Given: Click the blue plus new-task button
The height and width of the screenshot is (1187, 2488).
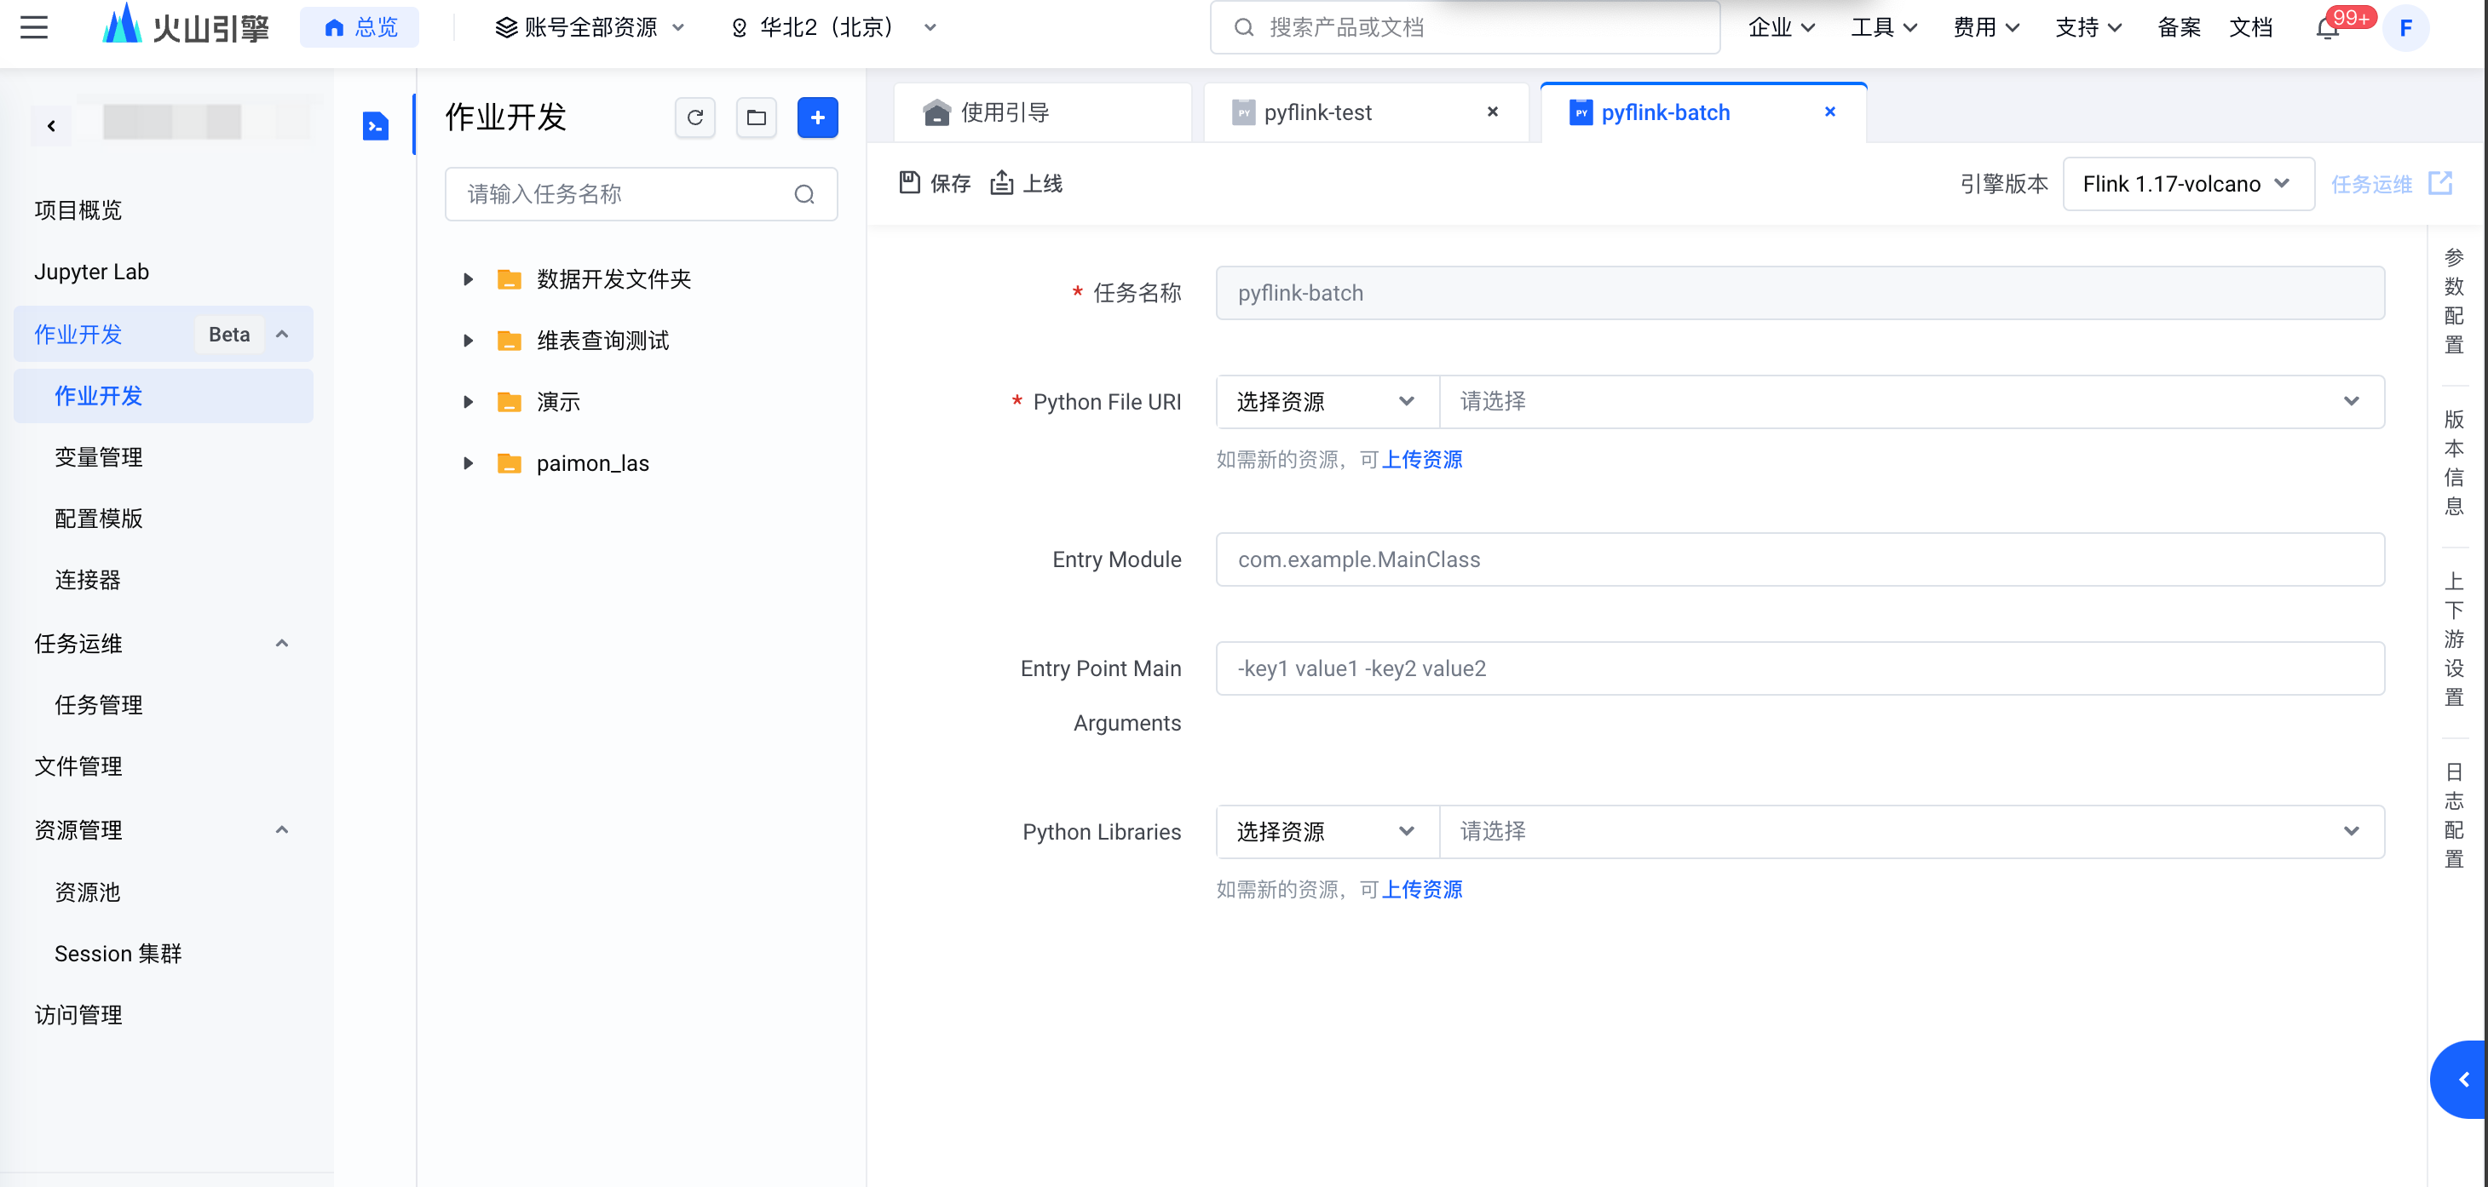Looking at the screenshot, I should point(818,118).
